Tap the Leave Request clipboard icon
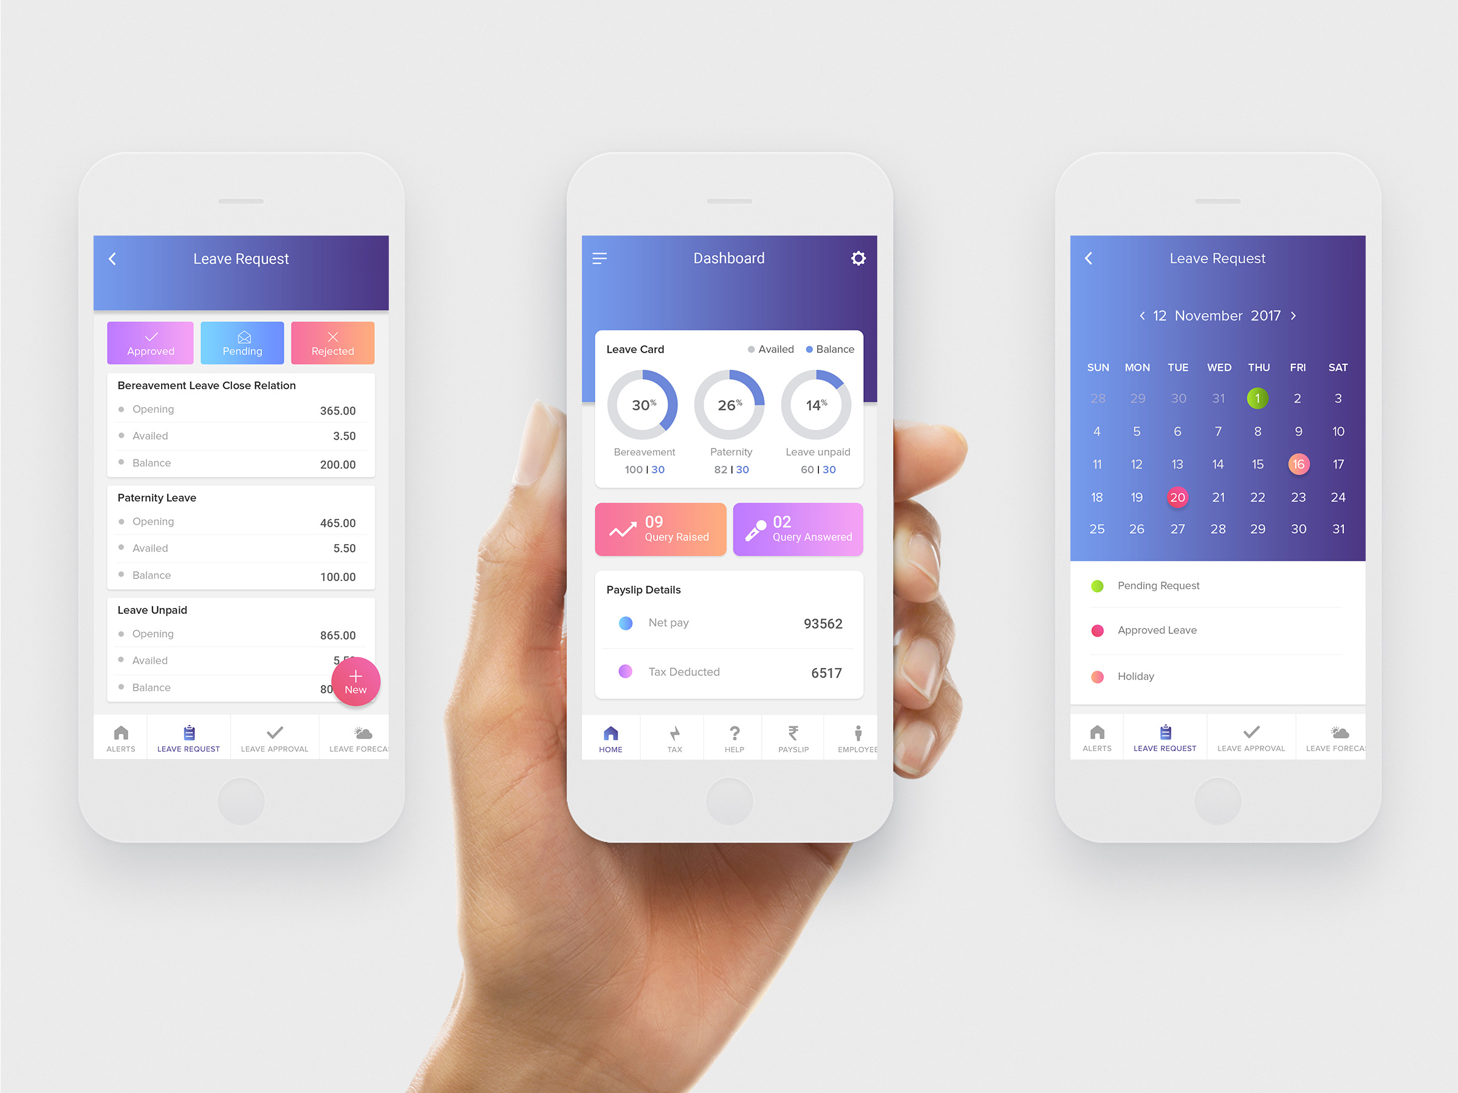This screenshot has height=1093, width=1458. click(186, 732)
